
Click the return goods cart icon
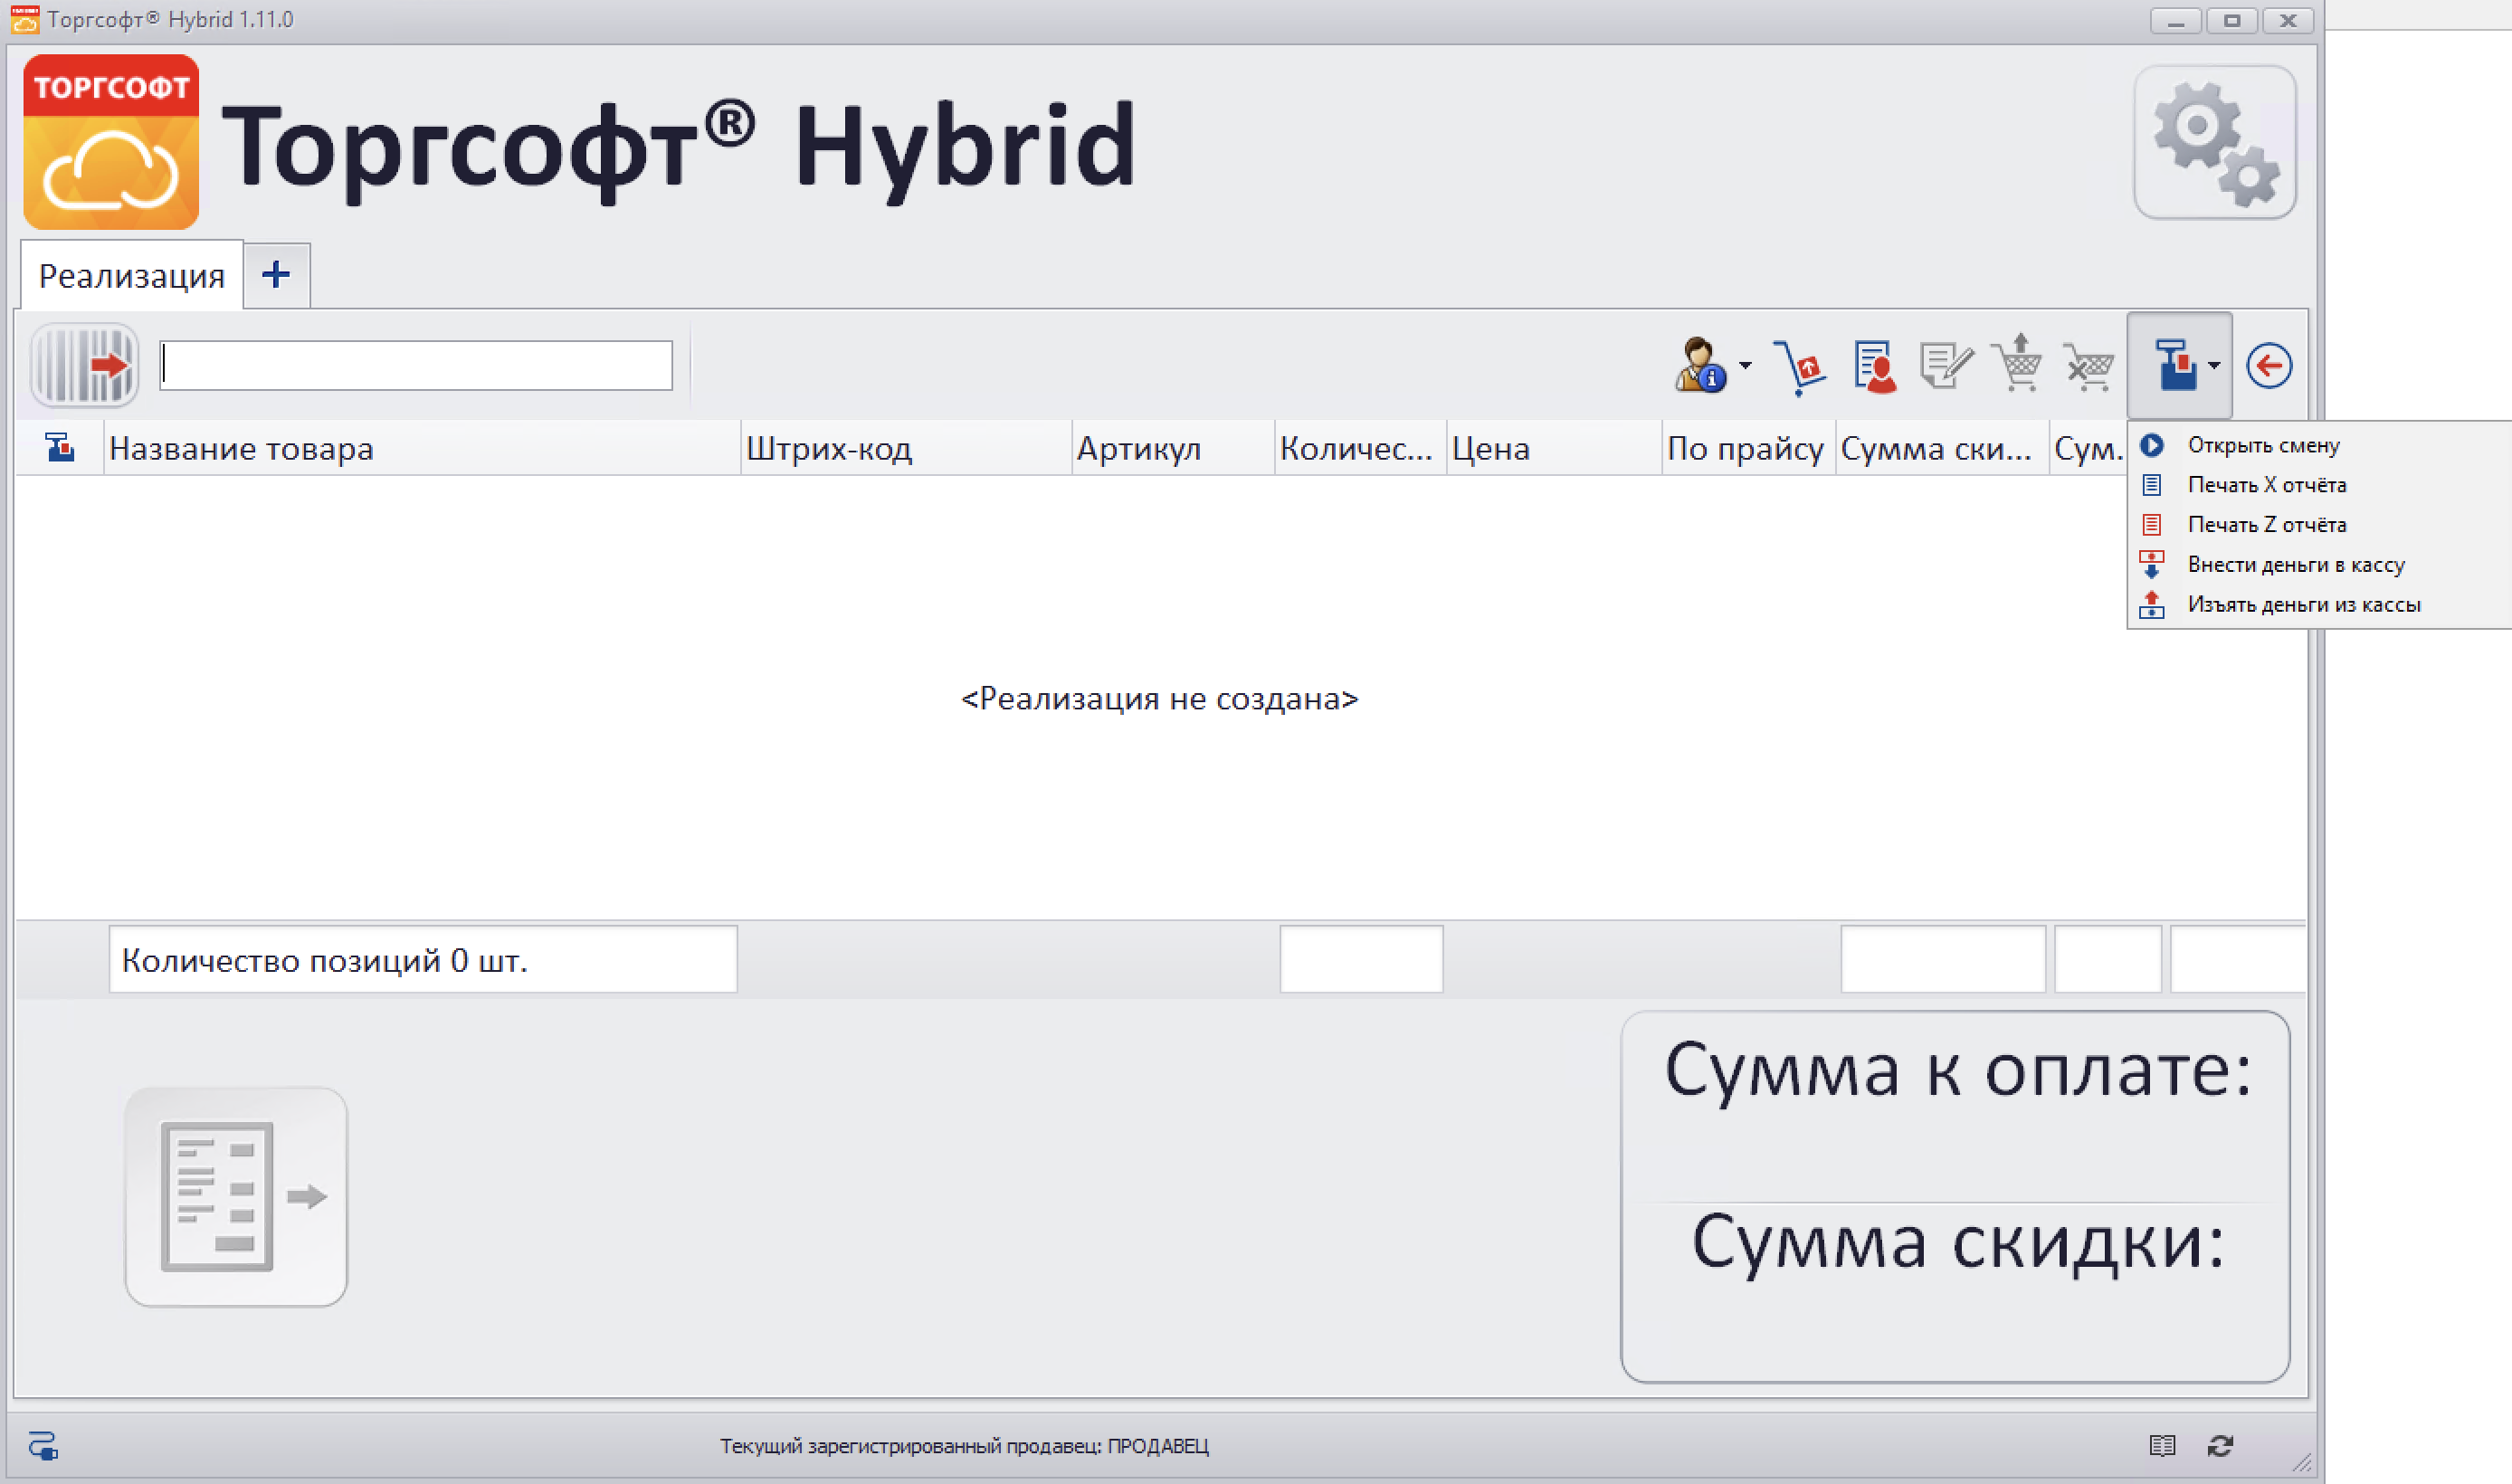pos(1800,367)
